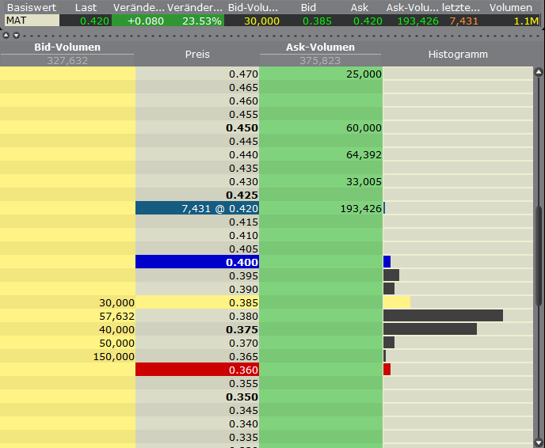This screenshot has width=545, height=448.
Task: Click last trade cell 7,431 @ 0.420
Action: (197, 208)
